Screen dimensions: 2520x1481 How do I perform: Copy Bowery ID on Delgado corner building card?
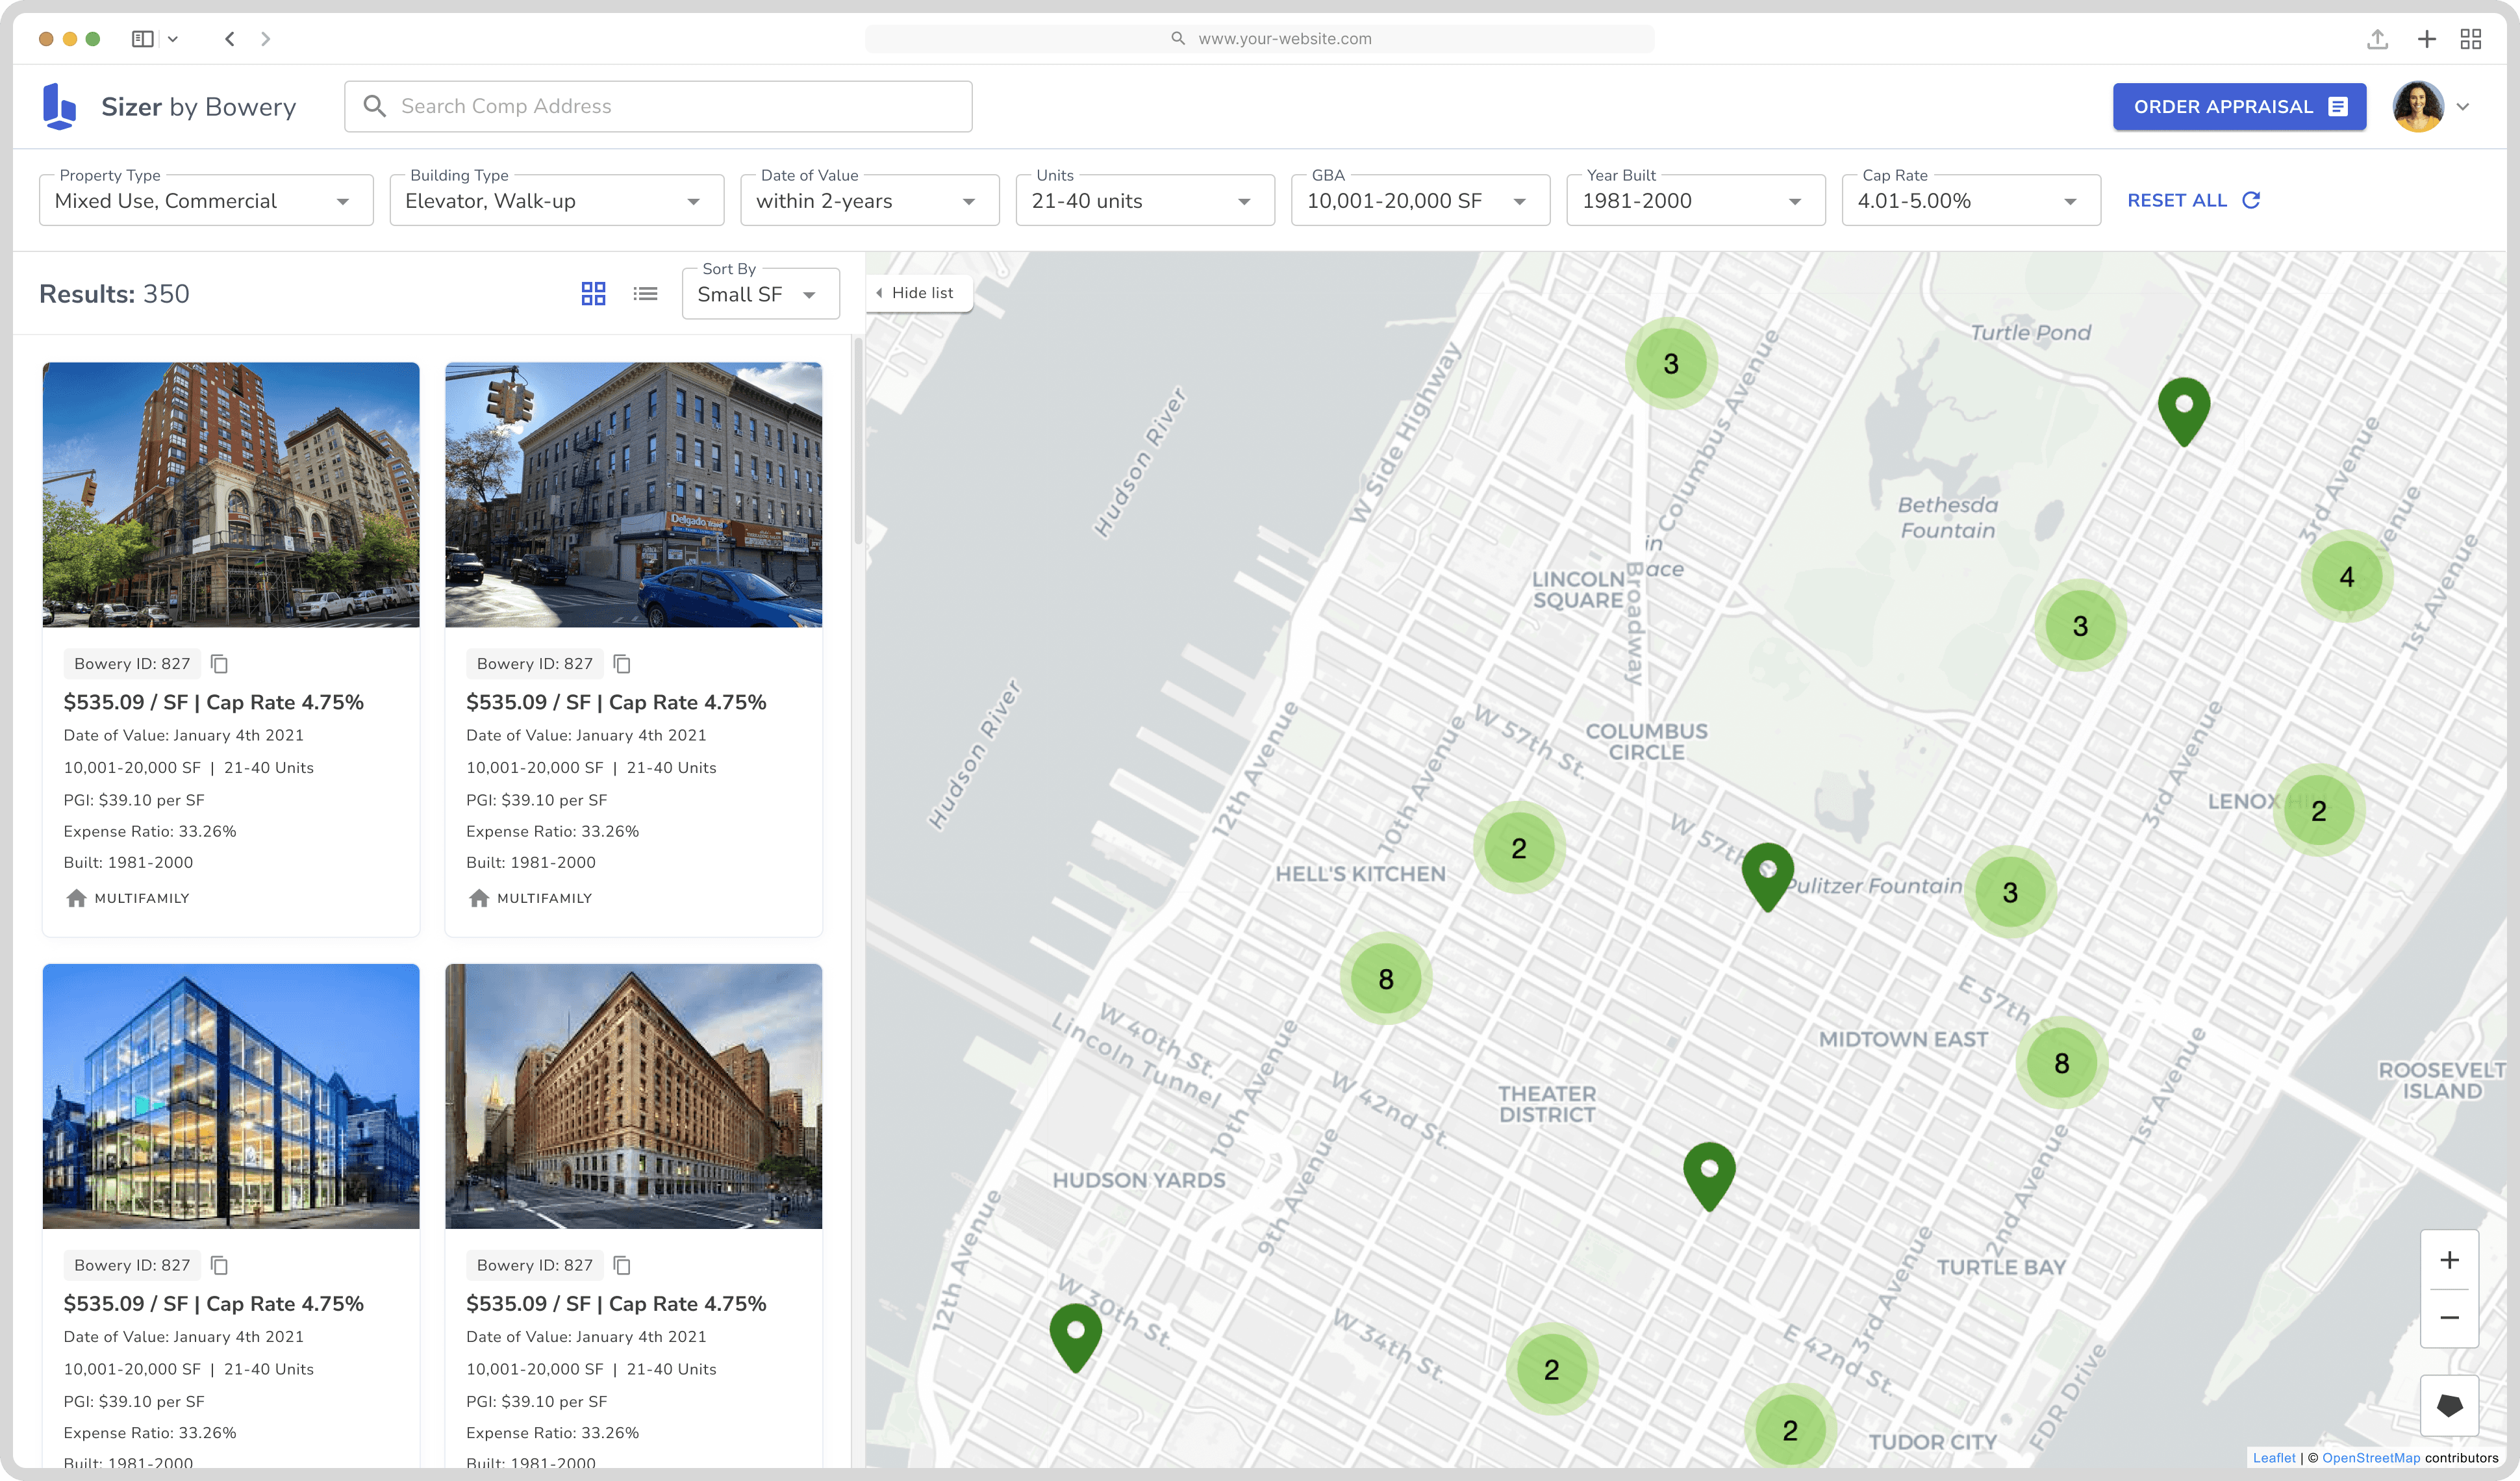click(621, 664)
